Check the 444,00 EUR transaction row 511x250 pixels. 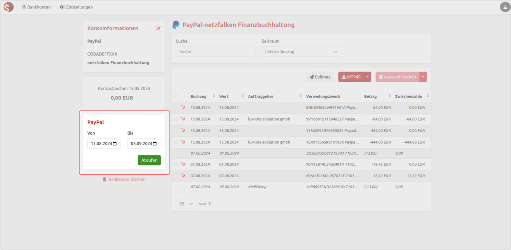point(176,130)
